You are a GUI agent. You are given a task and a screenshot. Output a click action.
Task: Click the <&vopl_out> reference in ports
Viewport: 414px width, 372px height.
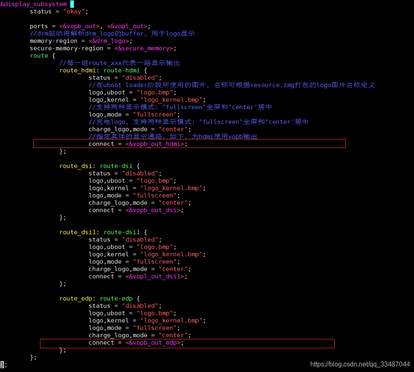(x=127, y=27)
